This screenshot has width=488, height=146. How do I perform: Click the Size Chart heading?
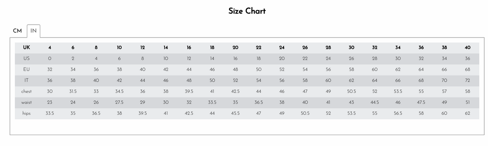(x=247, y=11)
